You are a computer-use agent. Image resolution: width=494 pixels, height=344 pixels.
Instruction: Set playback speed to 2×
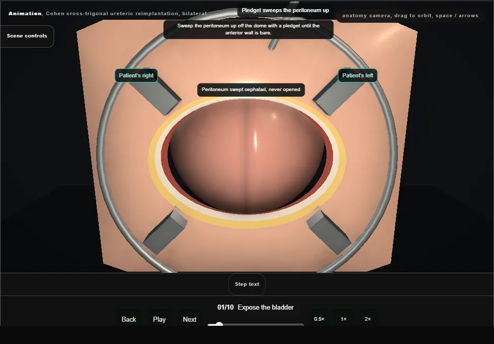tap(367, 319)
